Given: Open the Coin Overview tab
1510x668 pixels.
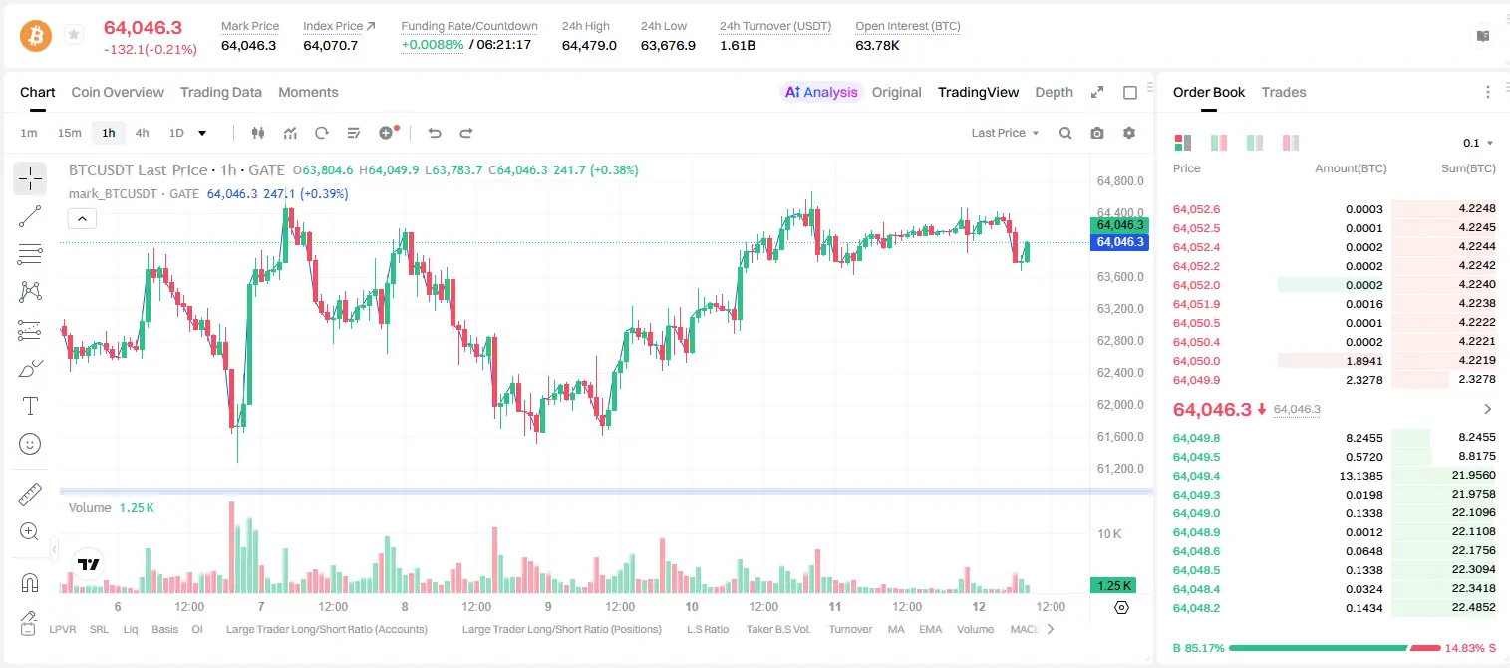Looking at the screenshot, I should pos(118,92).
